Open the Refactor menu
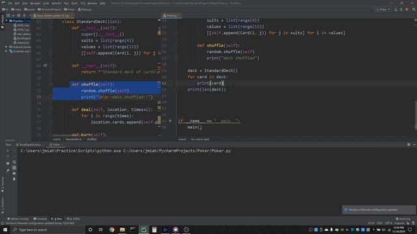 click(57, 3)
